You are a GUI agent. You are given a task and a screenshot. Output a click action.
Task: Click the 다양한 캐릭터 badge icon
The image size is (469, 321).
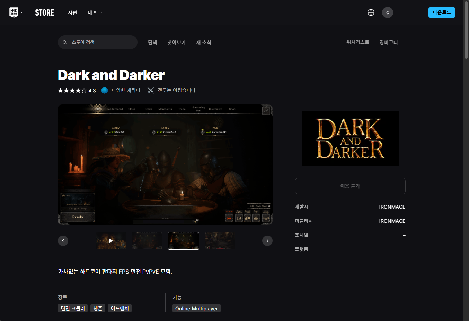pyautogui.click(x=105, y=90)
